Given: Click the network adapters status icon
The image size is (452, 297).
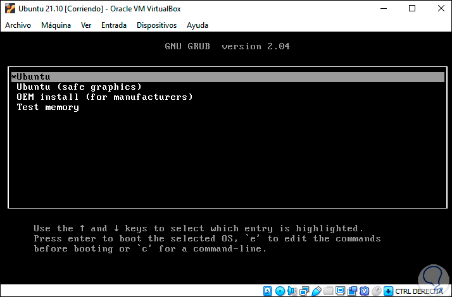Looking at the screenshot, I should 304,291.
